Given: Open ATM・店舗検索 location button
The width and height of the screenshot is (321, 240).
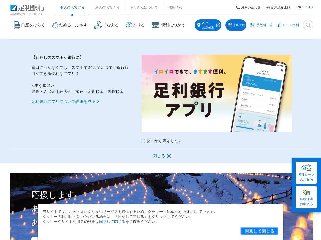Looking at the screenshot, I should [x=208, y=25].
